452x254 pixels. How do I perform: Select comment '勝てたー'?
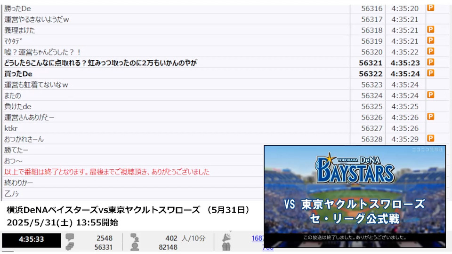[16, 150]
